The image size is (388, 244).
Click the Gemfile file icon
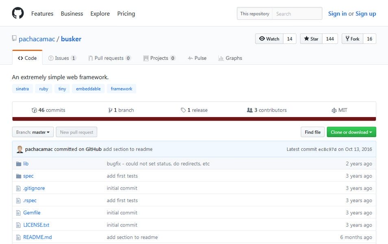point(18,213)
